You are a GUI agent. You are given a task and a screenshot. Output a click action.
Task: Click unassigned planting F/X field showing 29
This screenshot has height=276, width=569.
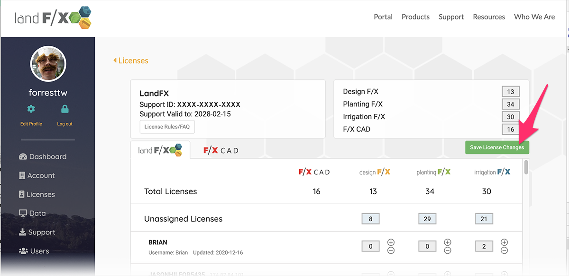click(x=427, y=219)
